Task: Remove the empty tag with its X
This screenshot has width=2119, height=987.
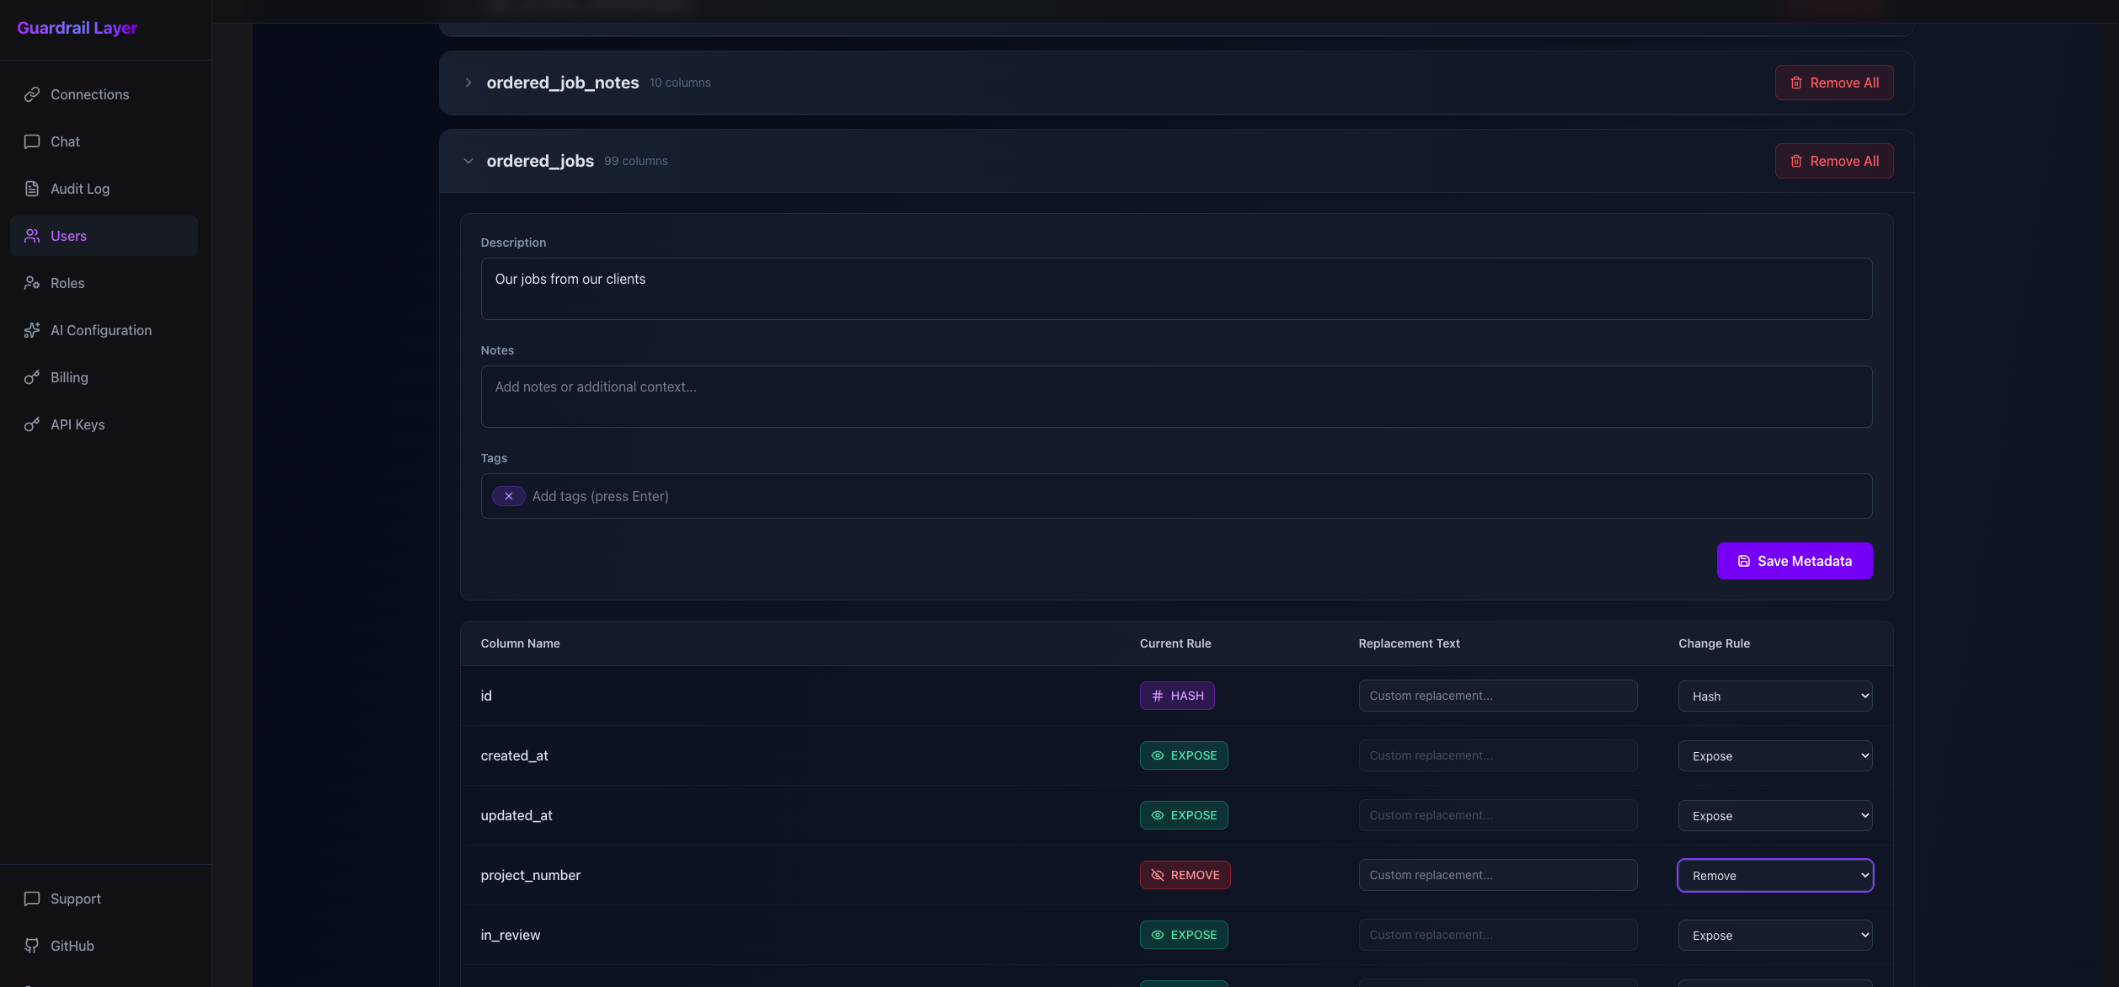Action: click(x=509, y=496)
